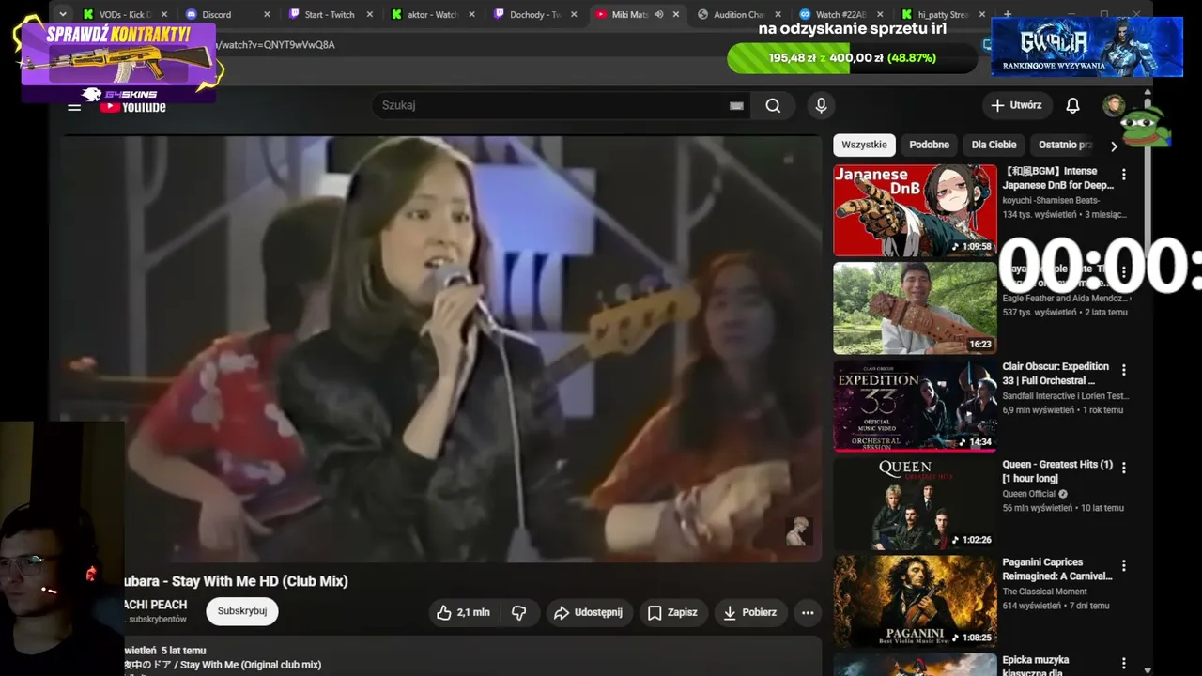1202x676 pixels.
Task: Click the Subskrybuj button
Action: click(x=242, y=611)
